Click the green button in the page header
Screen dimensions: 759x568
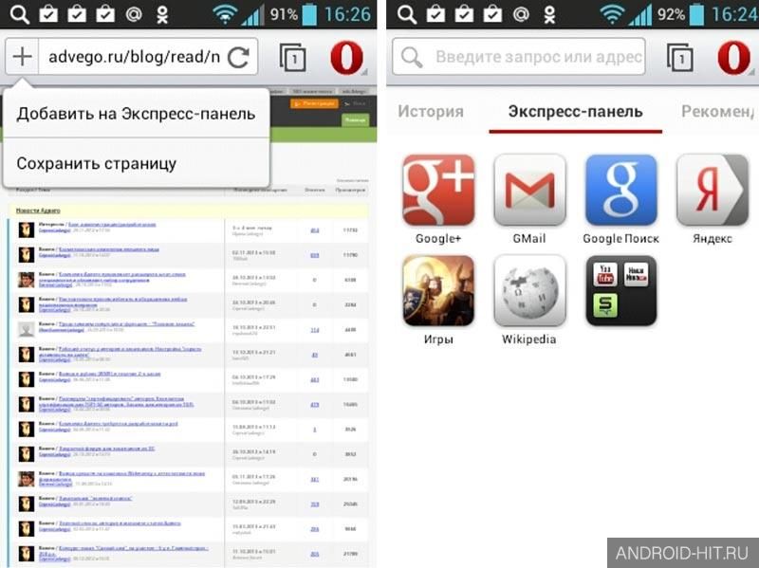pos(355,119)
